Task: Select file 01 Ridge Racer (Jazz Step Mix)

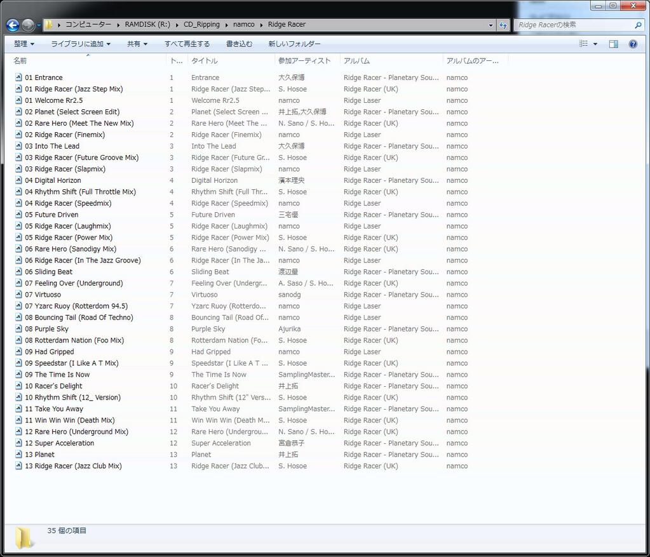Action: [74, 89]
